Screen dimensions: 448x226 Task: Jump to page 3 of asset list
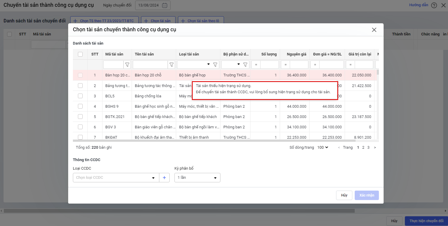[368, 147]
